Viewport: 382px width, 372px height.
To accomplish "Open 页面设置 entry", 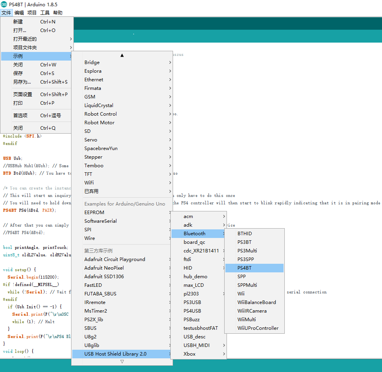I will click(x=37, y=94).
